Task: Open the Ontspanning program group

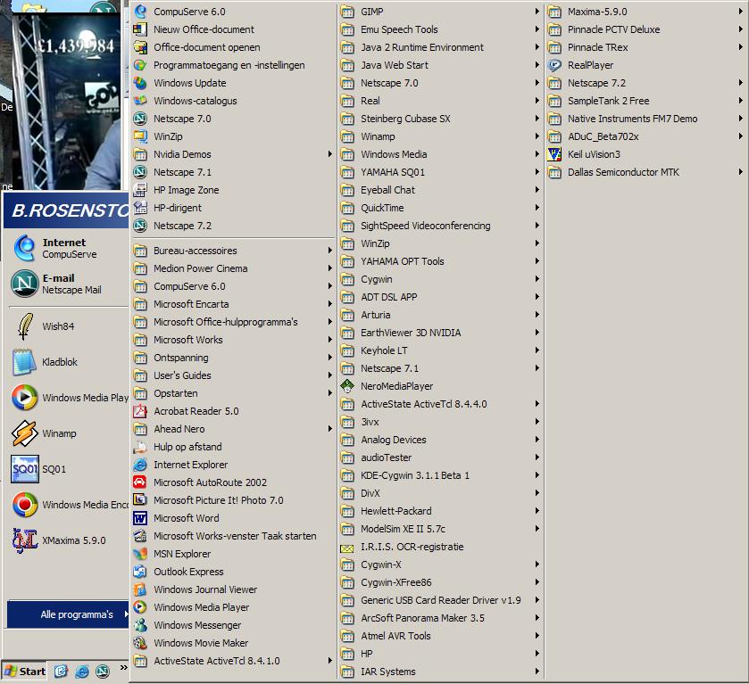Action: coord(233,358)
